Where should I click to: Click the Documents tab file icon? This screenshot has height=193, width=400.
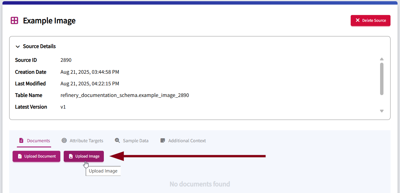pos(21,140)
